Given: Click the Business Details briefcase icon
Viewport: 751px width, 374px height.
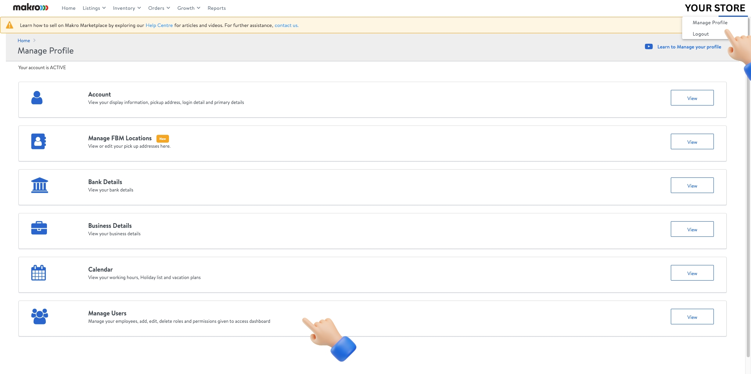Looking at the screenshot, I should (39, 228).
